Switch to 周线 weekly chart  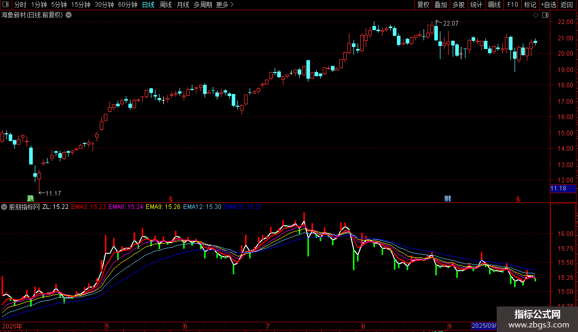[166, 5]
